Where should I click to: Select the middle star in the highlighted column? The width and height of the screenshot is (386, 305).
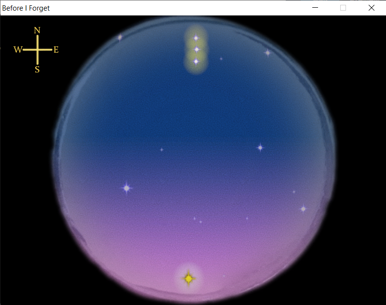tap(197, 49)
